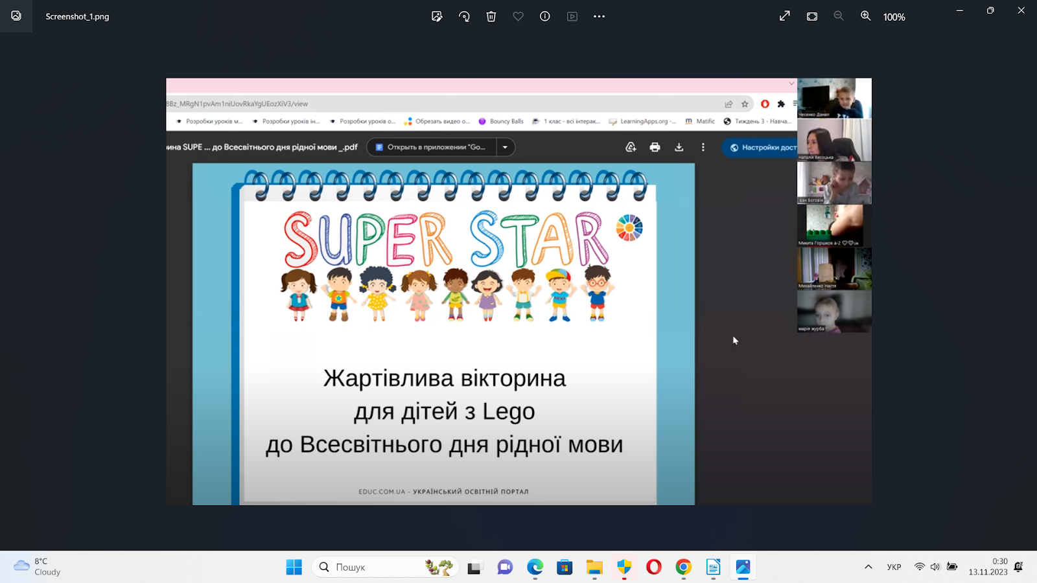Viewport: 1037px width, 583px height.
Task: Click the Add to Drive icon in image
Action: [631, 148]
